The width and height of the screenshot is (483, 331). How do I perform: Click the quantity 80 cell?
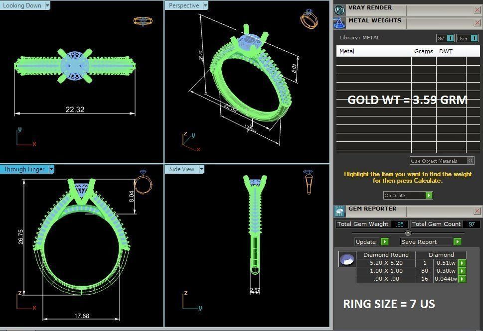(425, 271)
